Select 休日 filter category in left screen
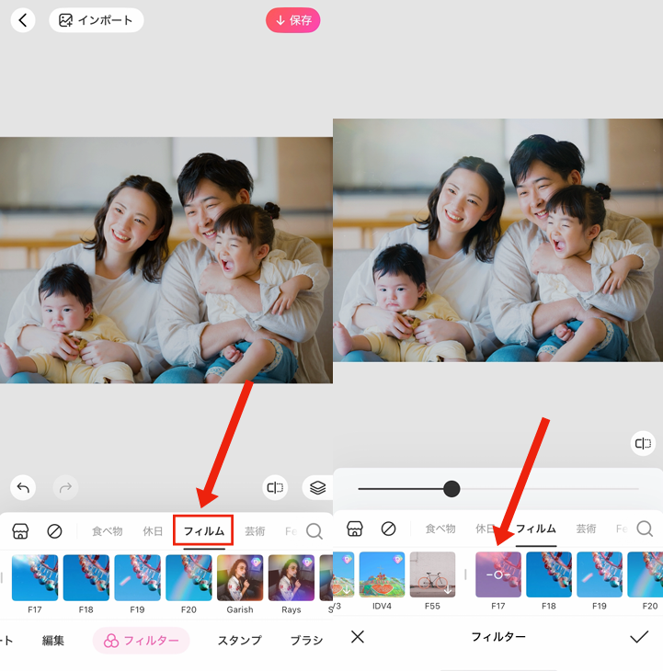Viewport: 663px width, 671px height. pos(153,531)
